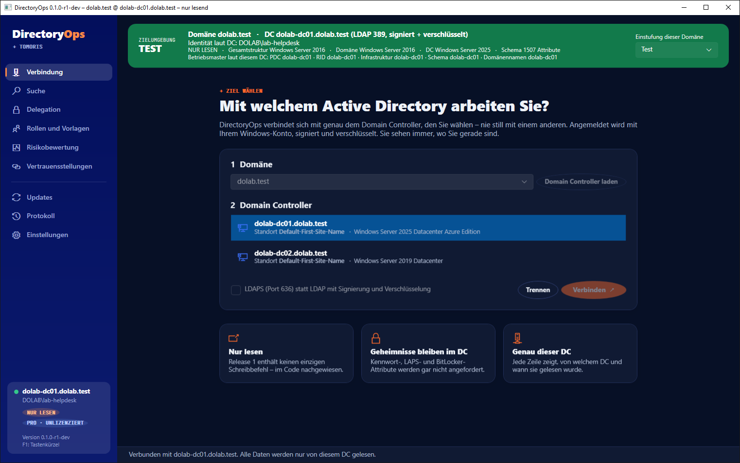Click the NUR LESEN badge in sidebar
The image size is (740, 463).
tap(41, 412)
